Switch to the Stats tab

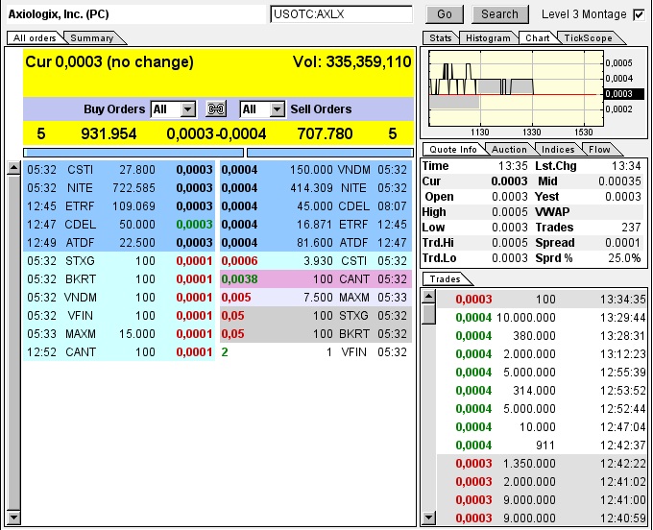[440, 38]
